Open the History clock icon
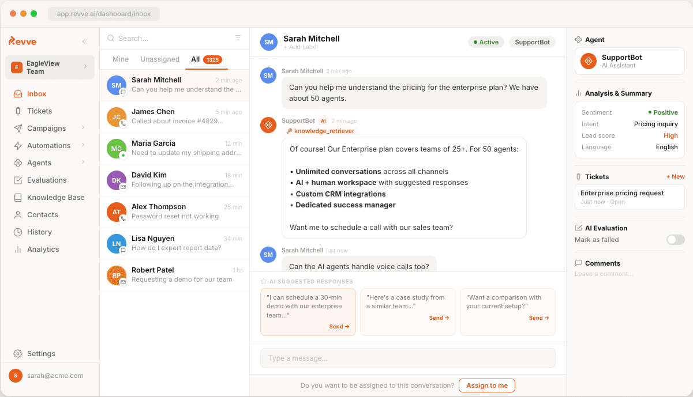Viewport: 693px width, 397px height. point(18,232)
